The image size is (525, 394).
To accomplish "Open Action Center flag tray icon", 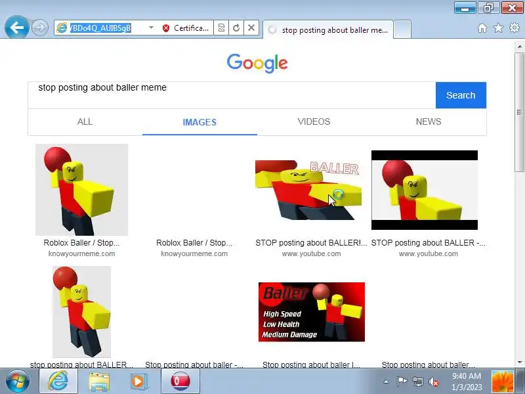I will tap(402, 382).
